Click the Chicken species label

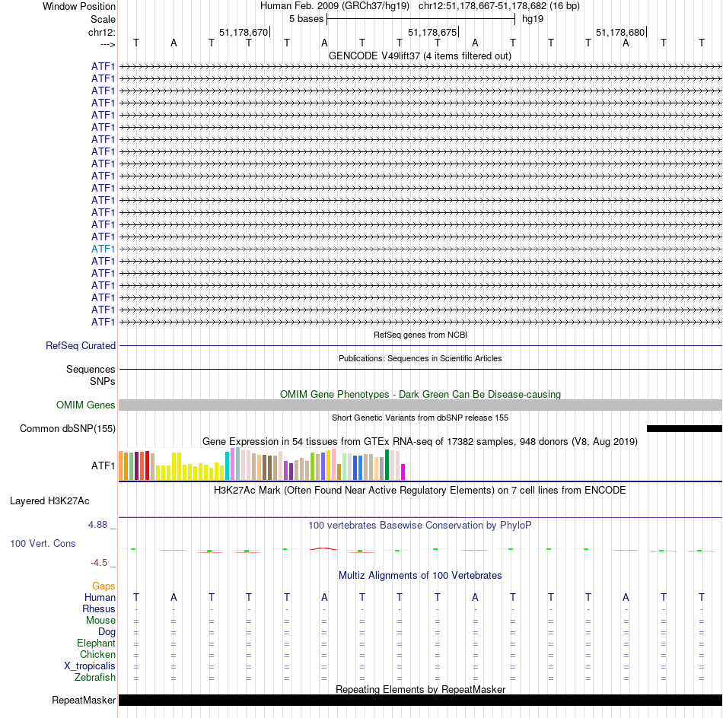coord(97,654)
